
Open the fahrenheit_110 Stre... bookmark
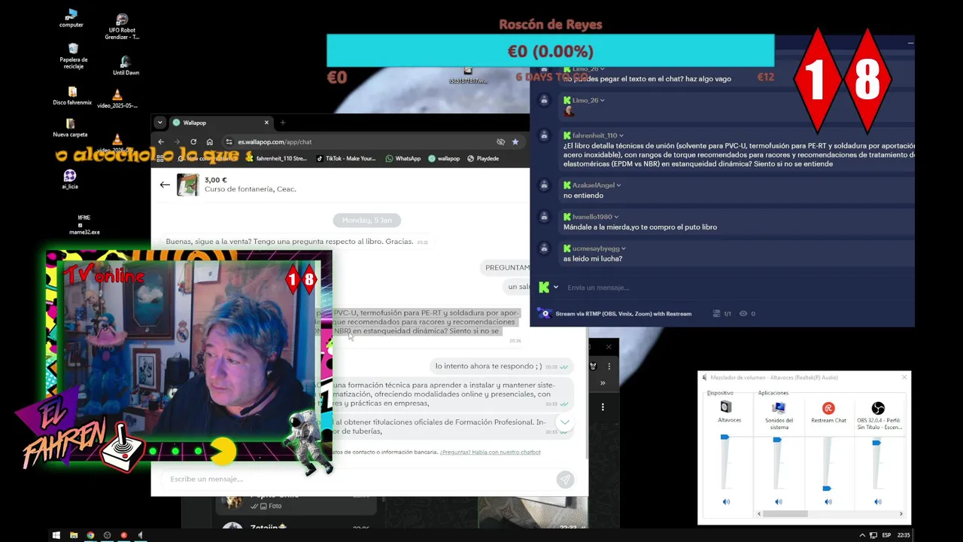point(275,159)
